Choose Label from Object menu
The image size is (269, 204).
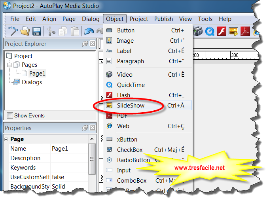click(148, 51)
